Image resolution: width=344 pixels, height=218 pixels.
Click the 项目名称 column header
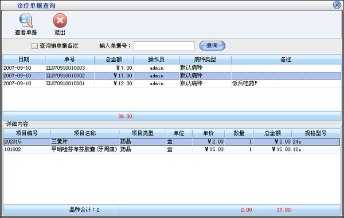coord(85,133)
